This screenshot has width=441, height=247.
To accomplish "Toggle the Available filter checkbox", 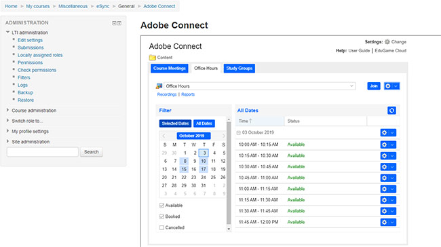I will pyautogui.click(x=161, y=206).
